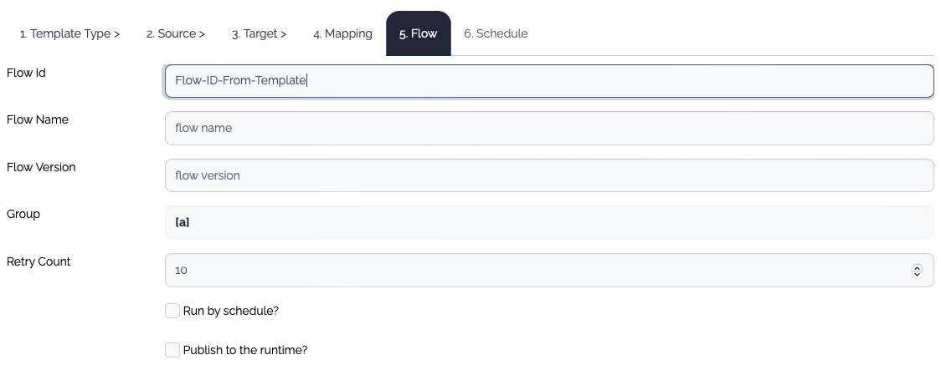Click the 'Publish to the runtime?' label text
The width and height of the screenshot is (941, 365).
245,350
